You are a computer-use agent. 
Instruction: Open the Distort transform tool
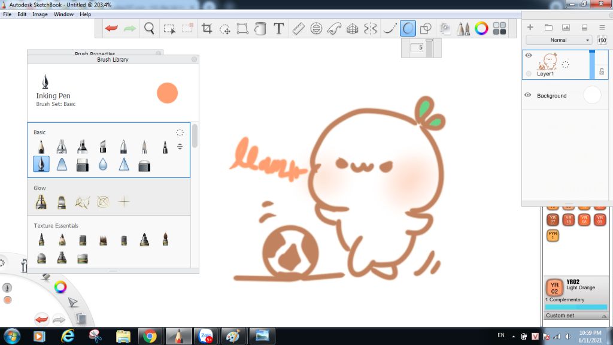242,28
